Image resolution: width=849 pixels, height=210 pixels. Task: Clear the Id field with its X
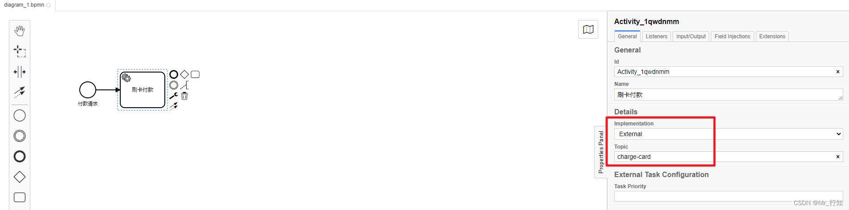click(x=838, y=72)
